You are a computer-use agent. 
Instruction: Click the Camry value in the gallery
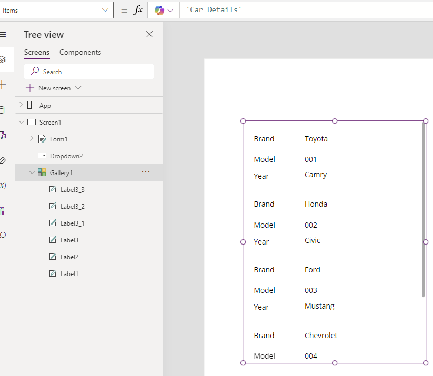point(316,175)
